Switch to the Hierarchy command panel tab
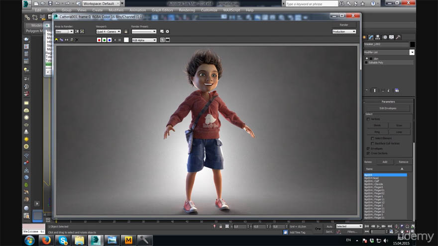438x246 pixels. pos(378,37)
